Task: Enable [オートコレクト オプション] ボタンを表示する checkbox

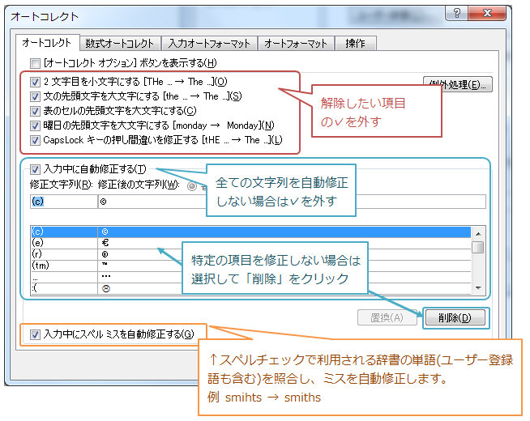Action: click(x=35, y=63)
